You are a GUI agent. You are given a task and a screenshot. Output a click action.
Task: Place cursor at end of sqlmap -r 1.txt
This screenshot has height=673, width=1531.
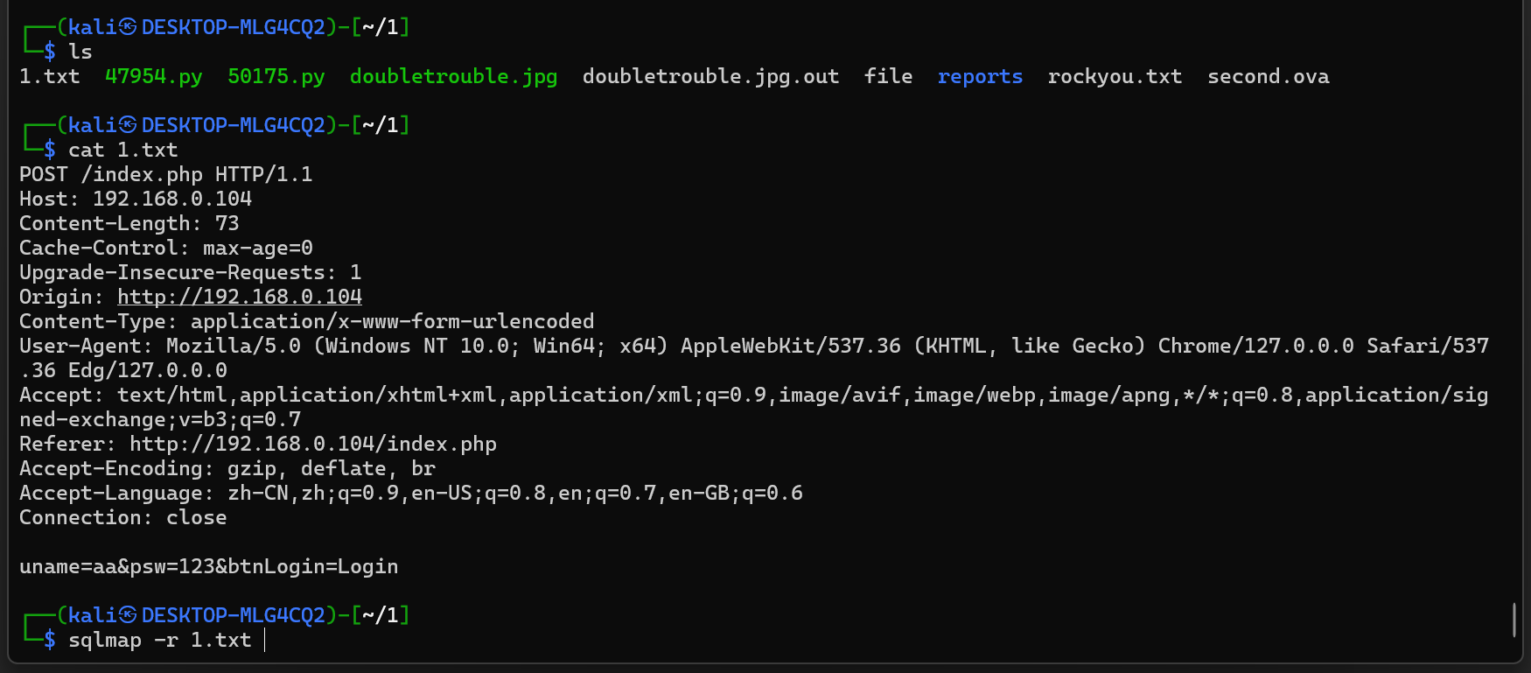[x=263, y=641]
